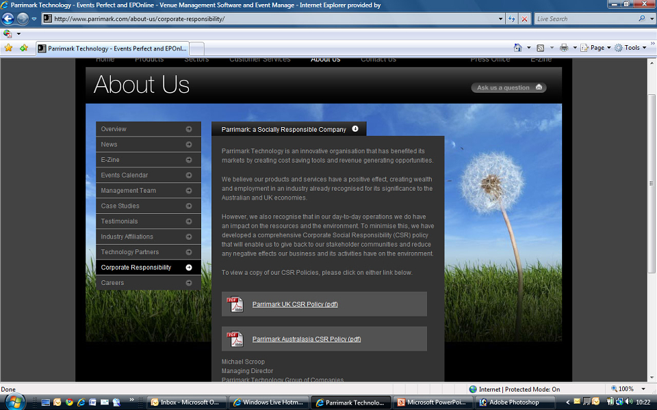Click the Live Search input field
The width and height of the screenshot is (657, 410).
pos(587,19)
